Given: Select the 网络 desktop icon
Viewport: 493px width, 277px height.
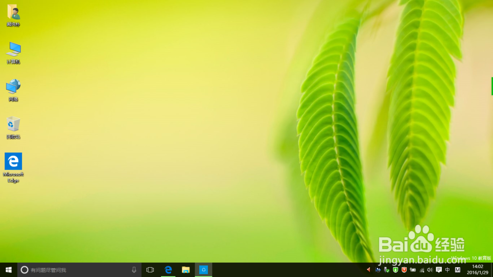Looking at the screenshot, I should point(13,90).
